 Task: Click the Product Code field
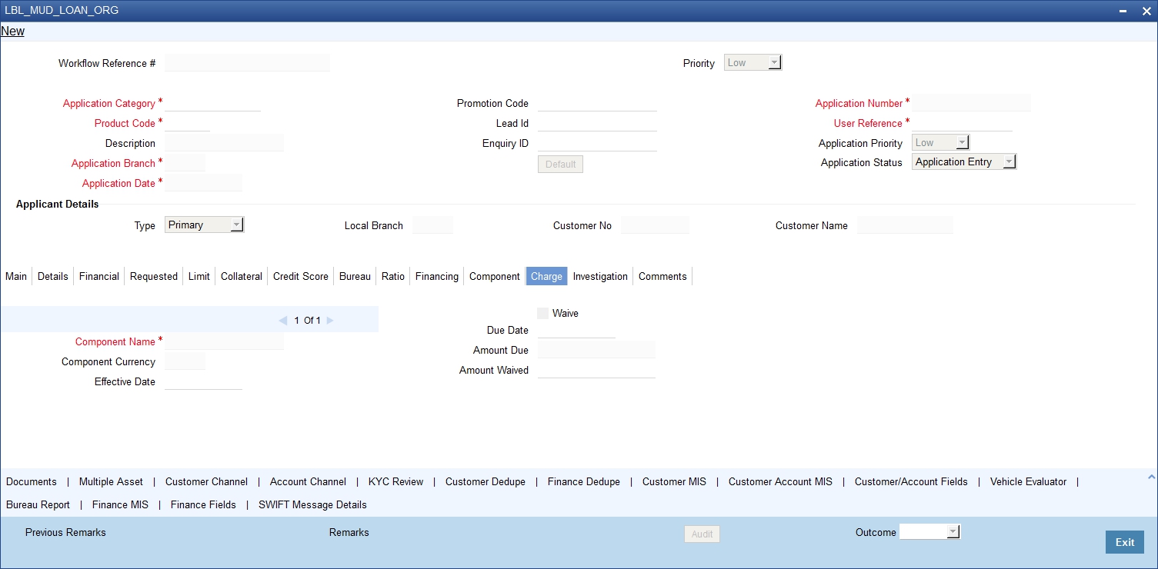(x=187, y=123)
